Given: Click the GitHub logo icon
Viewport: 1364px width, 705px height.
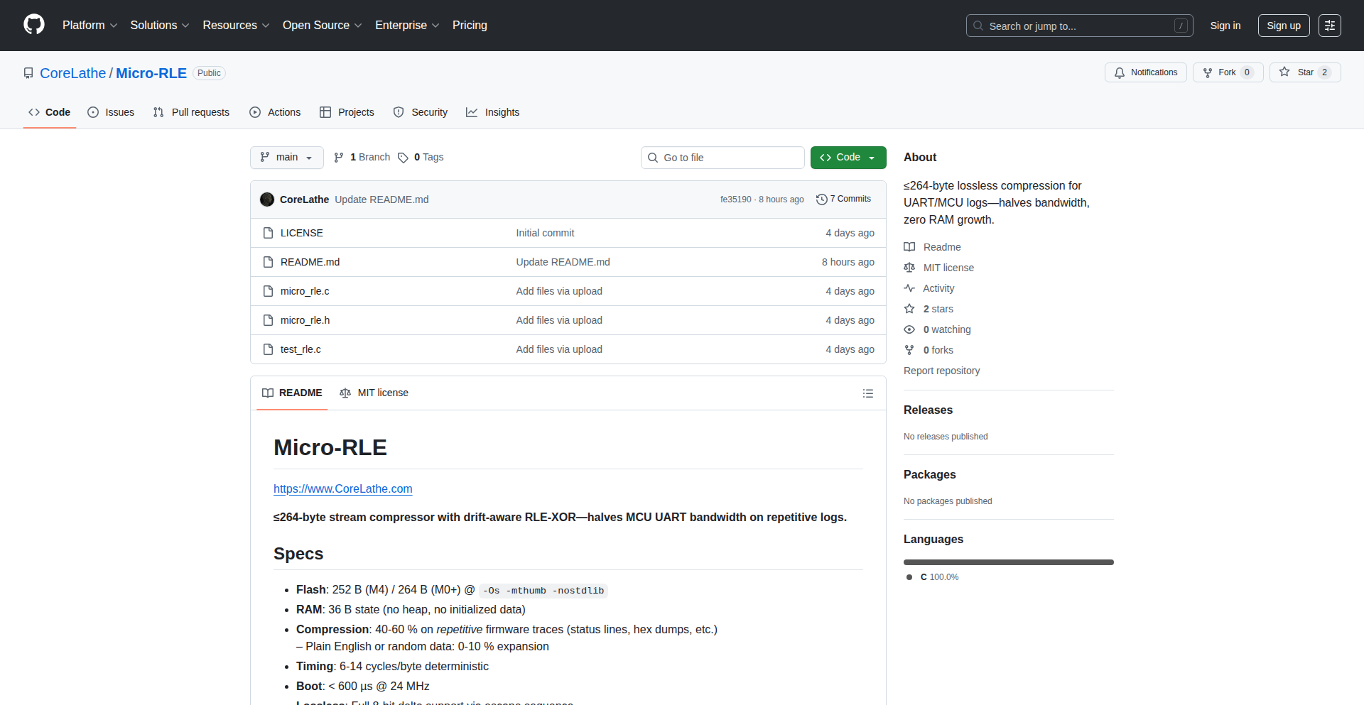Looking at the screenshot, I should [33, 25].
